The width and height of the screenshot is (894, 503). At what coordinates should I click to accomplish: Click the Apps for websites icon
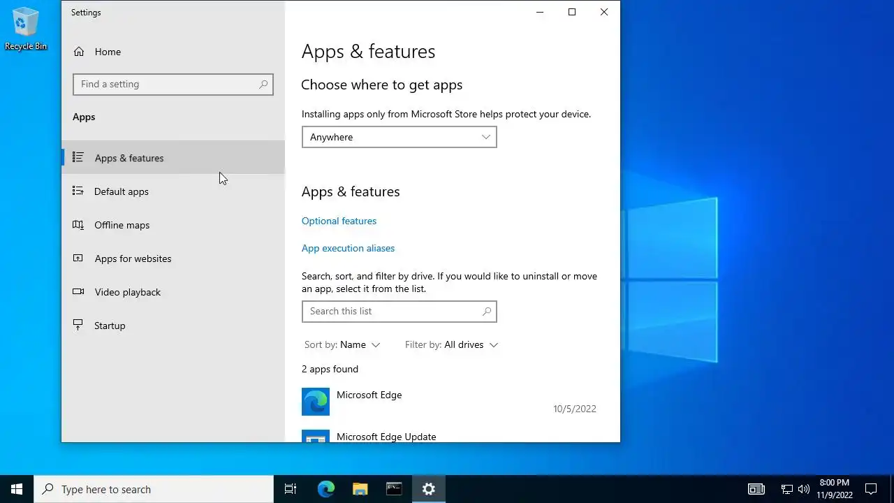tap(78, 258)
